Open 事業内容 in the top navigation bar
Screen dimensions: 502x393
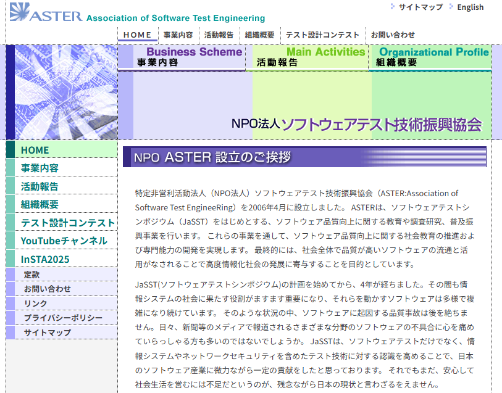point(178,35)
